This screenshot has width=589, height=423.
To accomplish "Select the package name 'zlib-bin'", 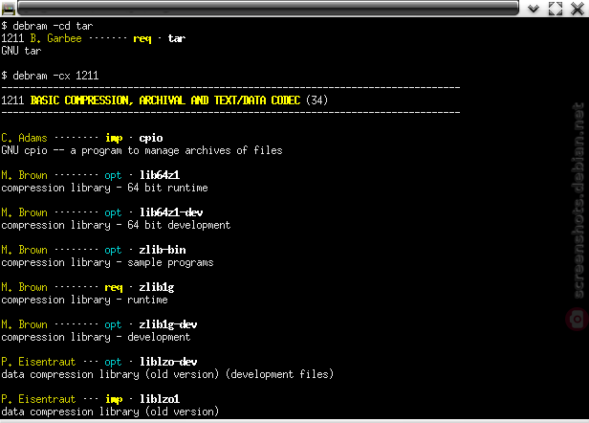I will (x=163, y=250).
